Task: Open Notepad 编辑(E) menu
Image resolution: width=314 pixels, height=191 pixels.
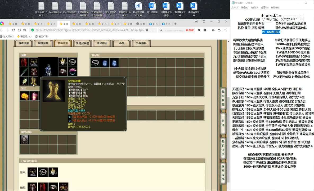Action: (244, 8)
